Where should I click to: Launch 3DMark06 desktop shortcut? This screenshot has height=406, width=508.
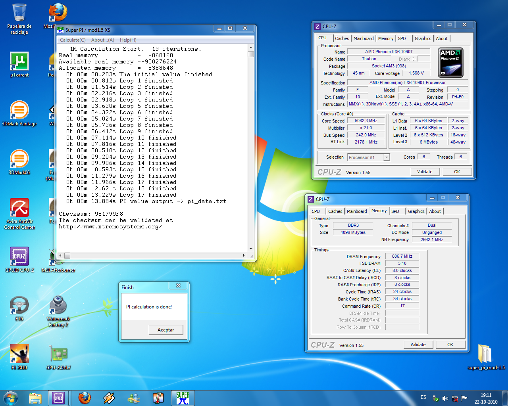tap(19, 162)
